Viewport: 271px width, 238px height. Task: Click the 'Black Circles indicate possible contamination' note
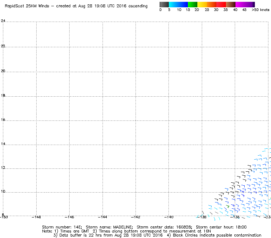click(x=217, y=235)
